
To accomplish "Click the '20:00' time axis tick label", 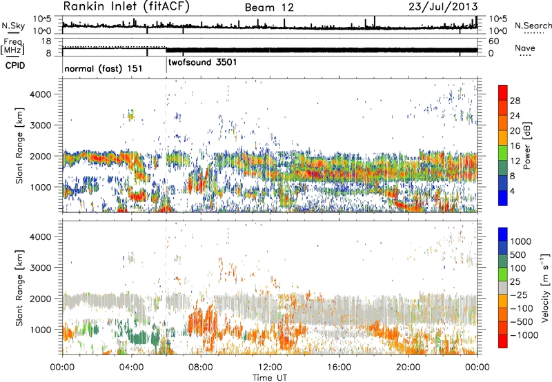I will 408,368.
